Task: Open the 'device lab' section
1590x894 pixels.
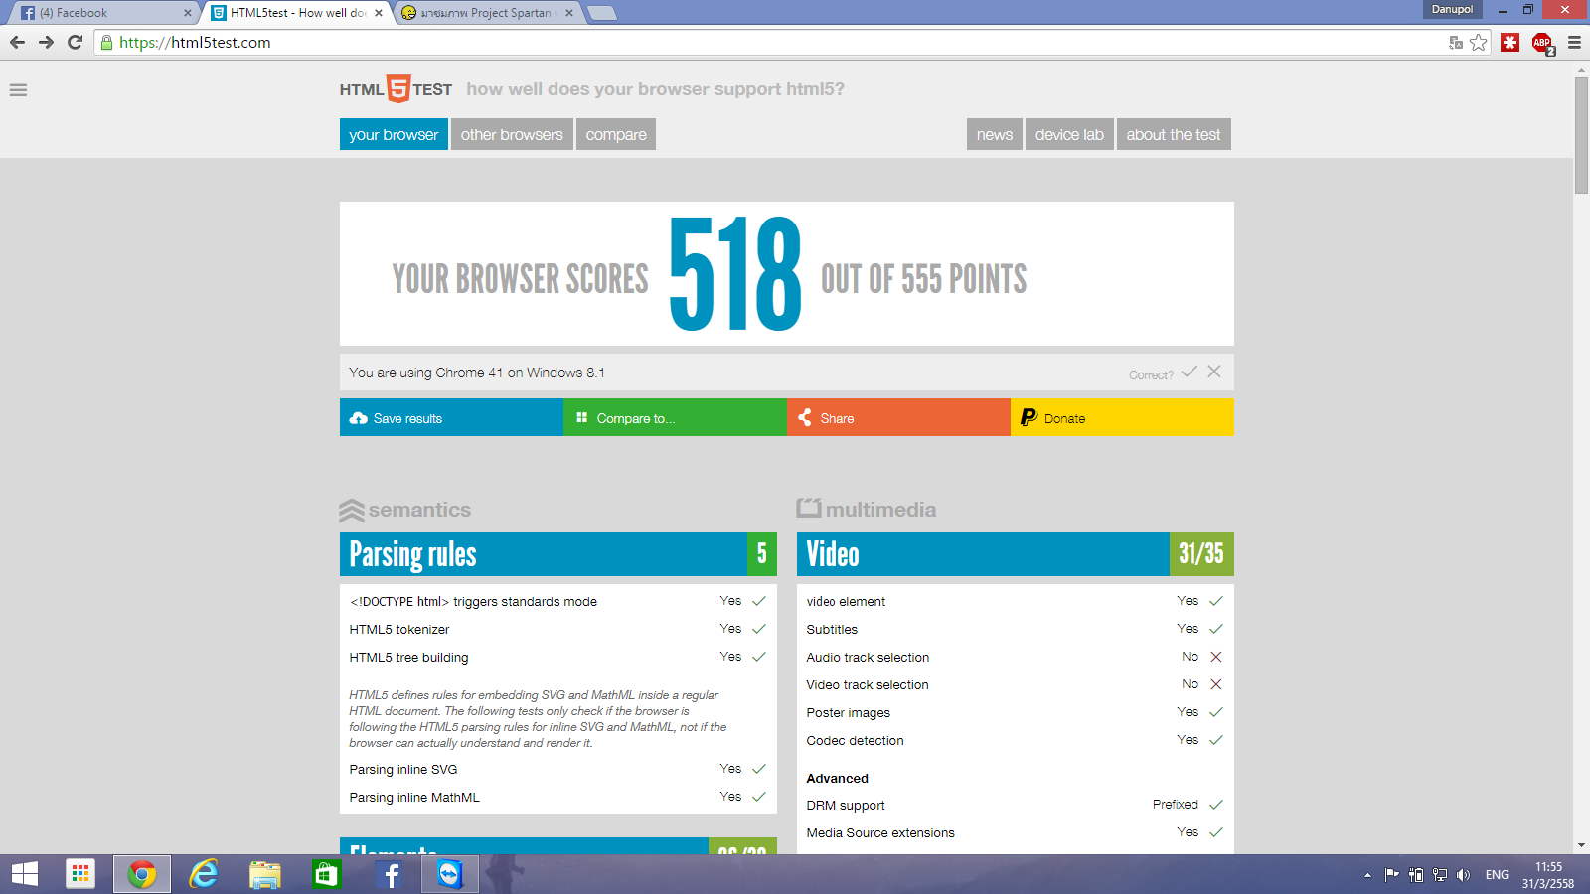Action: point(1069,134)
